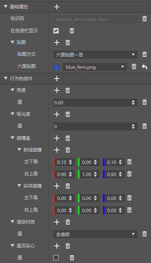The height and width of the screenshot is (263, 151).
Task: Collapse the 射线碰撞 tree node
Action: tap(19, 150)
